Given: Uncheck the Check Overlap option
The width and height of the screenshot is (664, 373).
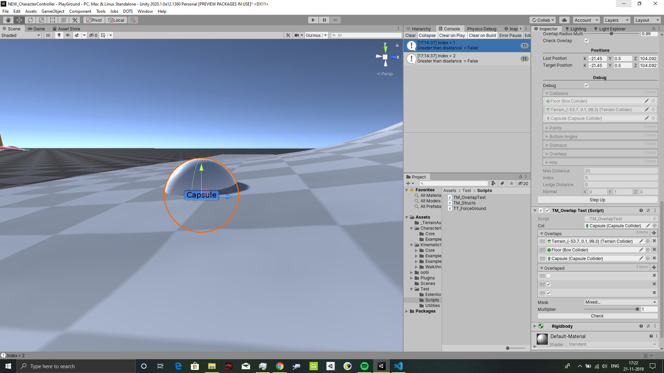Looking at the screenshot, I should (587, 40).
